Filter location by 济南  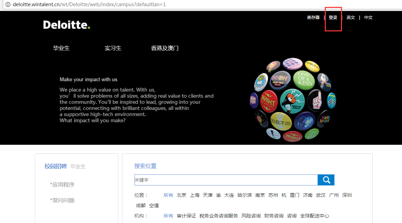pos(308,195)
